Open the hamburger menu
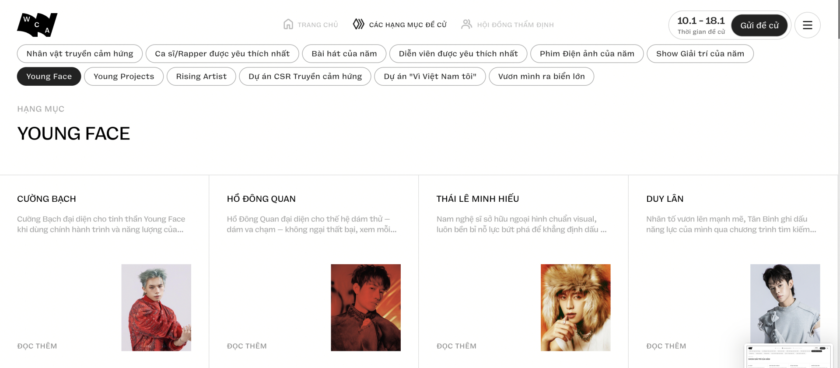 [x=807, y=25]
